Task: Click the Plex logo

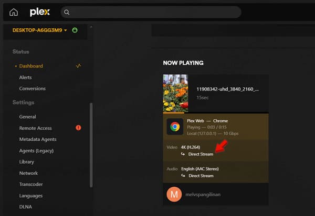Action: pyautogui.click(x=40, y=12)
